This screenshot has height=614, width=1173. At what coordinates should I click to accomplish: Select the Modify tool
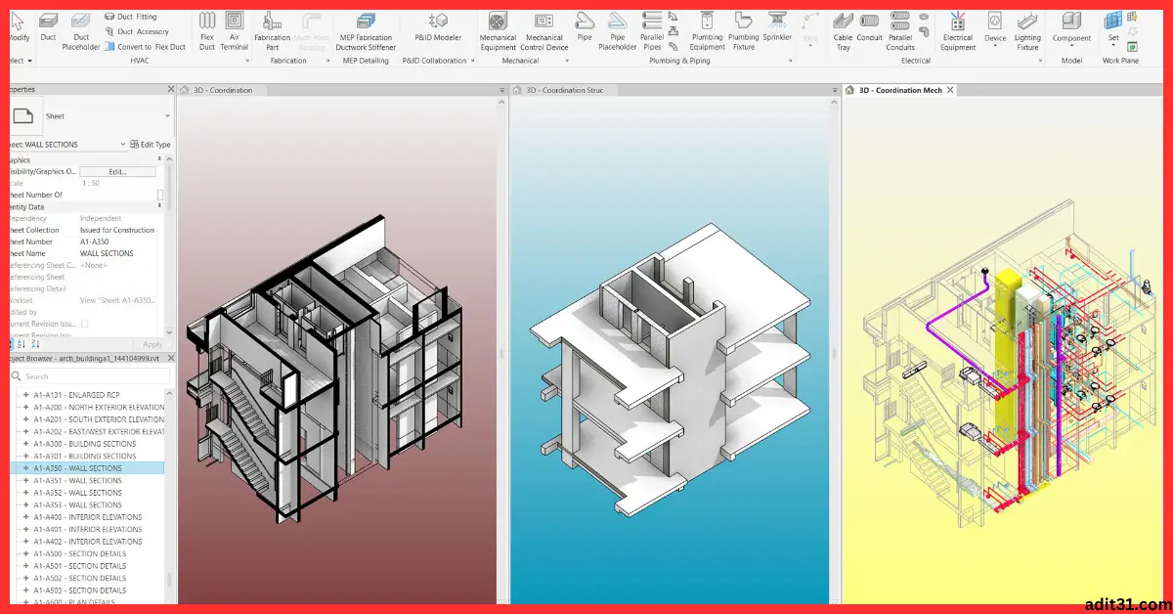18,25
